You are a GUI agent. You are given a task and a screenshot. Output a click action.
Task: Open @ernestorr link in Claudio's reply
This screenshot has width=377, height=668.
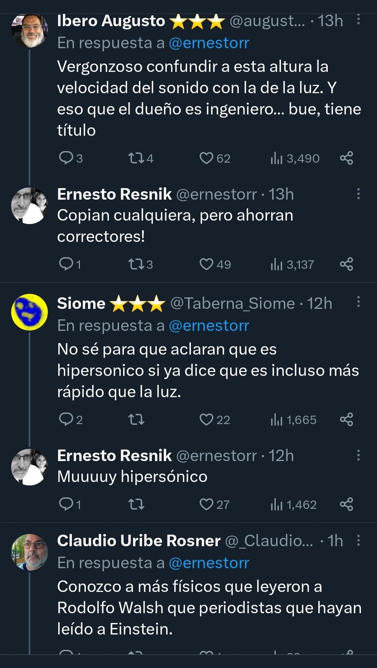209,563
